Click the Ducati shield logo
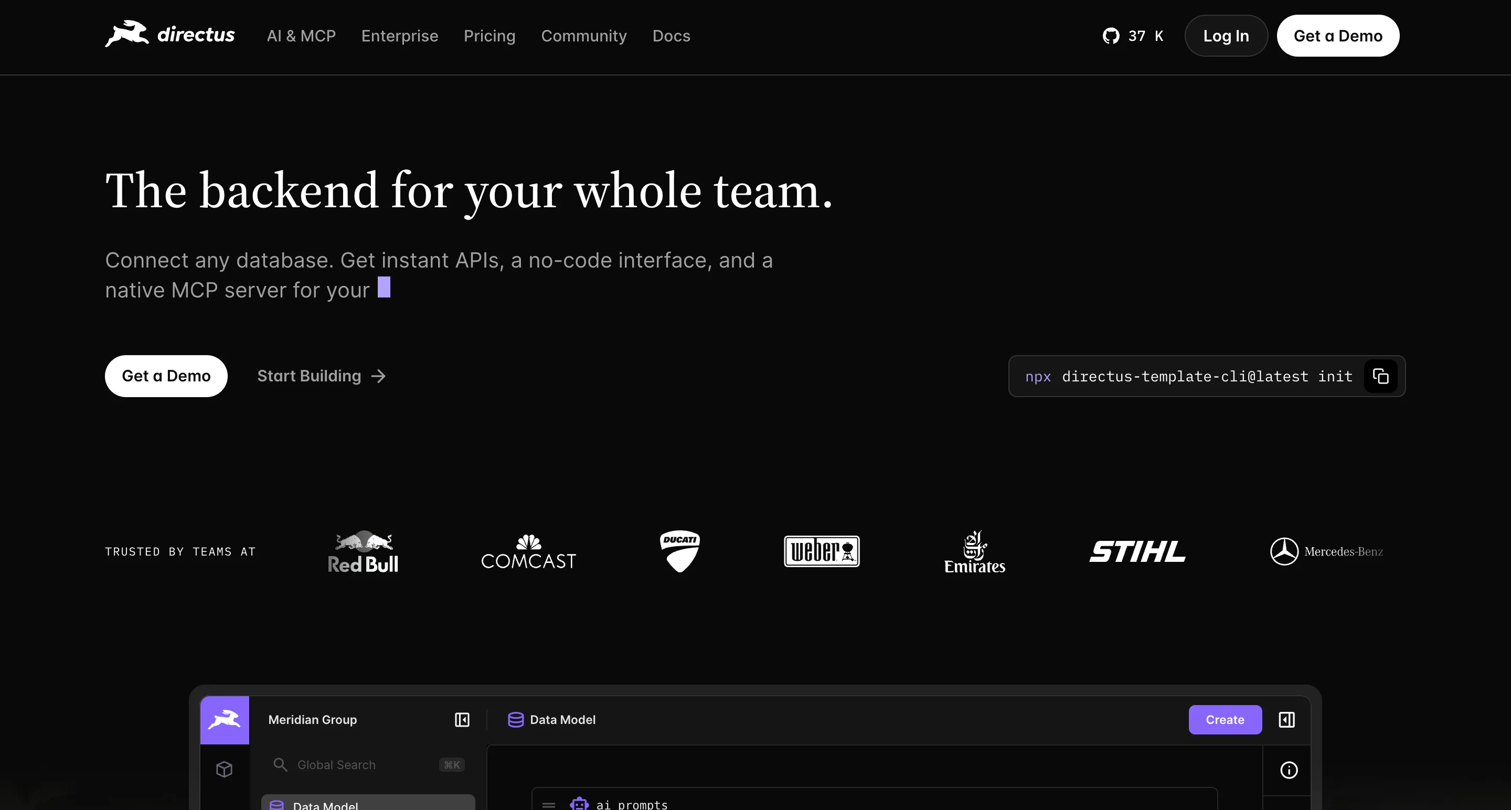Viewport: 1511px width, 810px height. 680,551
